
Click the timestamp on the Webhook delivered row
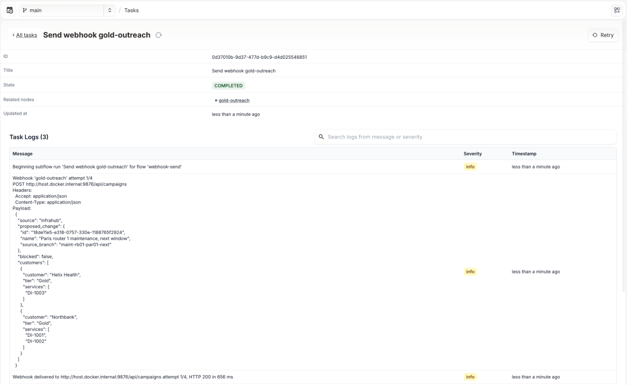[x=536, y=377]
